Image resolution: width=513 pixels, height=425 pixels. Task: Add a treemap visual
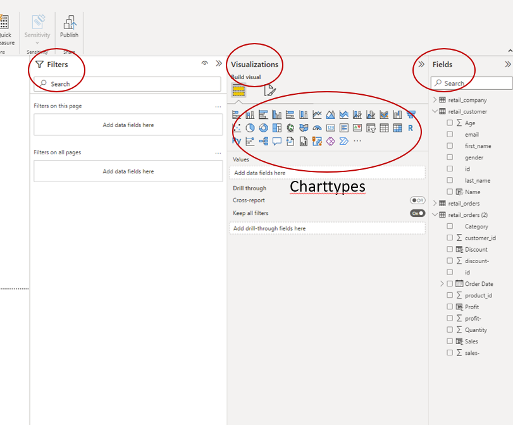277,128
